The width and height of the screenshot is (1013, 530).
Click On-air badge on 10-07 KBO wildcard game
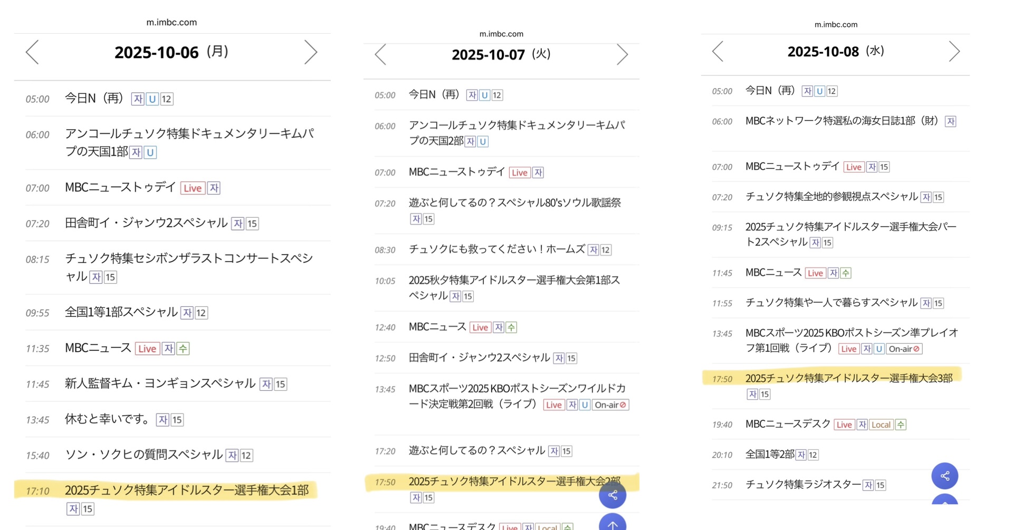click(610, 405)
